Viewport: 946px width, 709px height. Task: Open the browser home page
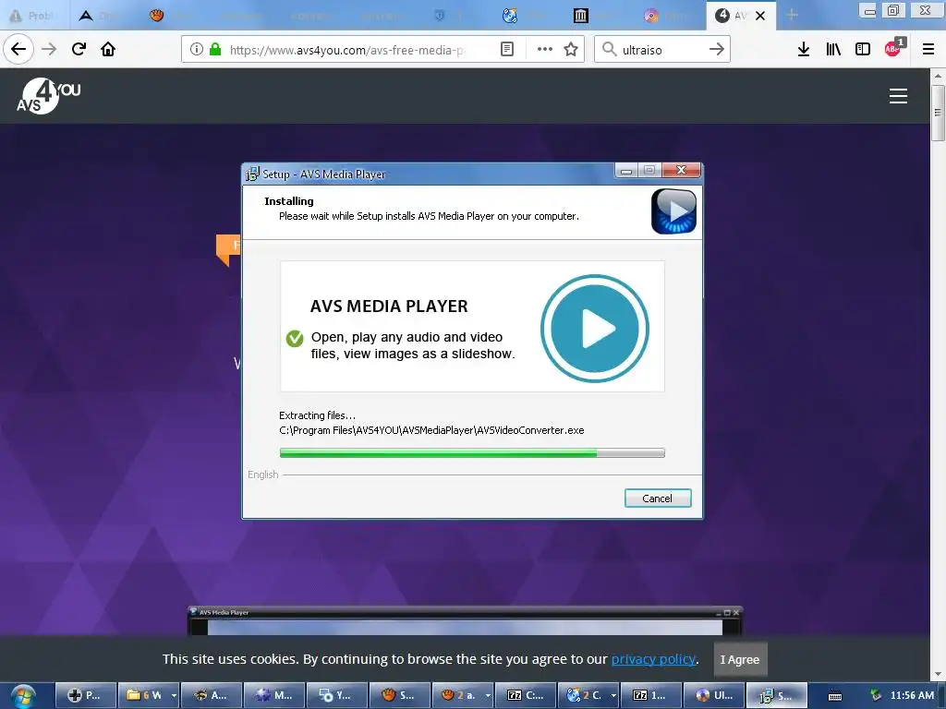(108, 50)
